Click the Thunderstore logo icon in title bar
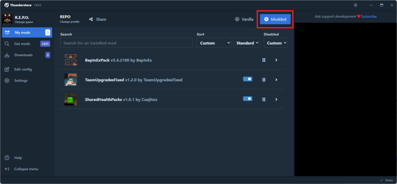The image size is (397, 184). 7,5
